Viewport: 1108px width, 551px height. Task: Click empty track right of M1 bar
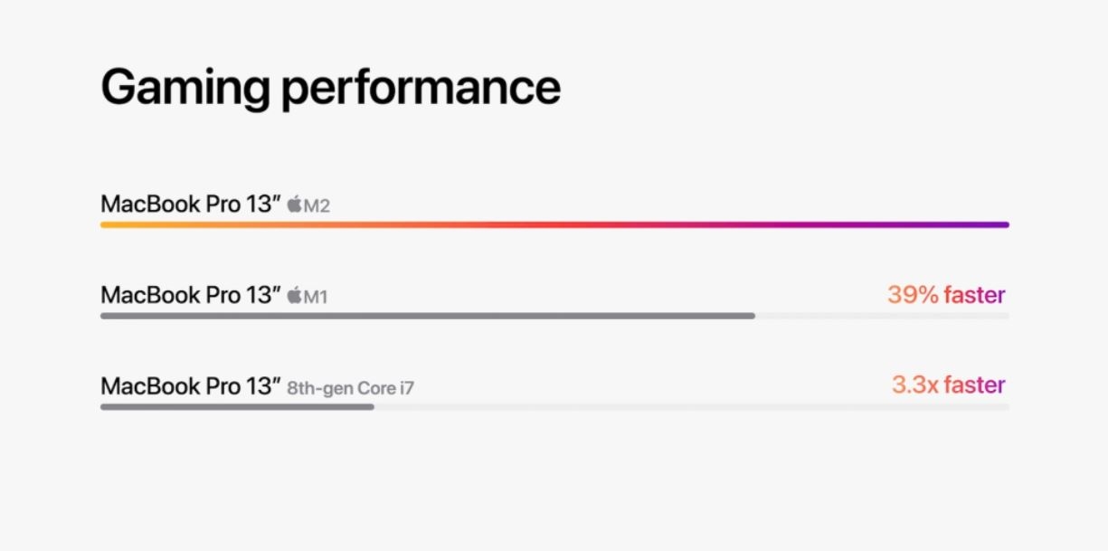[x=882, y=316]
